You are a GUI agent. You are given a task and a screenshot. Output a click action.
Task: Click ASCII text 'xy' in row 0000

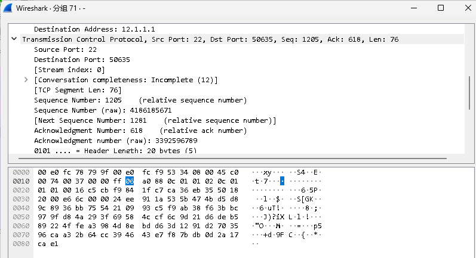pos(267,172)
